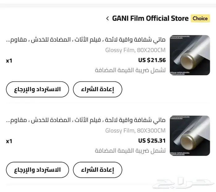Click the chevron beside GANI Film Official Store

pos(107,18)
